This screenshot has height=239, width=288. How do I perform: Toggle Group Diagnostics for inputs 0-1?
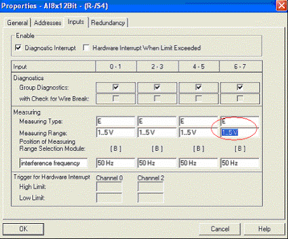tap(115, 87)
